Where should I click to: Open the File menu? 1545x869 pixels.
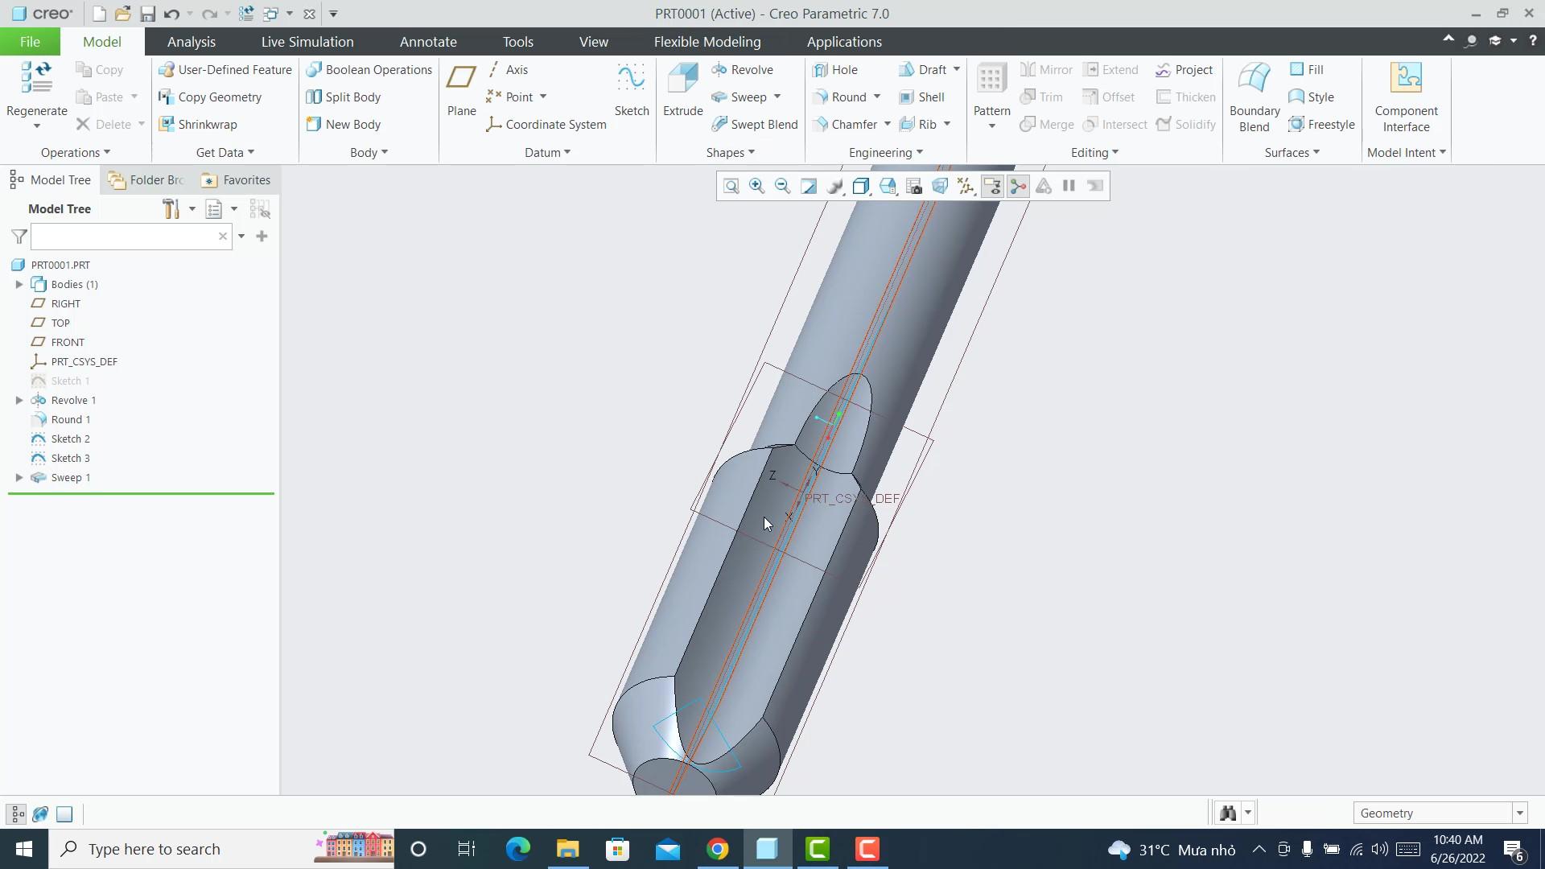(x=29, y=41)
